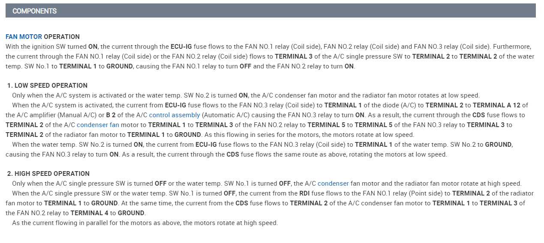Click the word 'OPERATION' after the FAN MOTOR link
The width and height of the screenshot is (544, 243).
(62, 37)
